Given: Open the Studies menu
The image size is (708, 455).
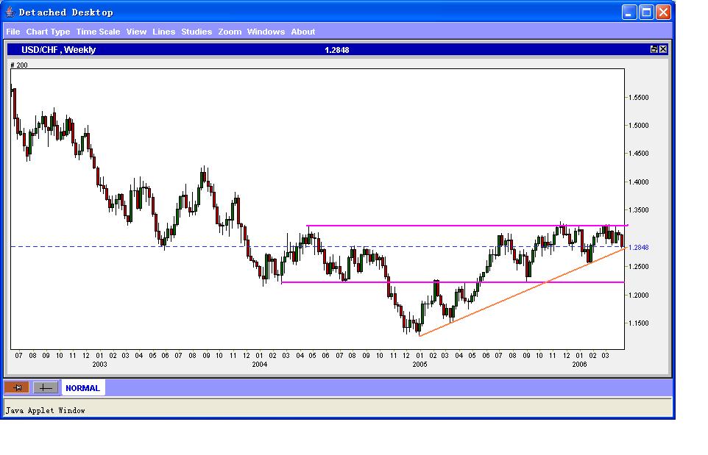Looking at the screenshot, I should [x=197, y=32].
